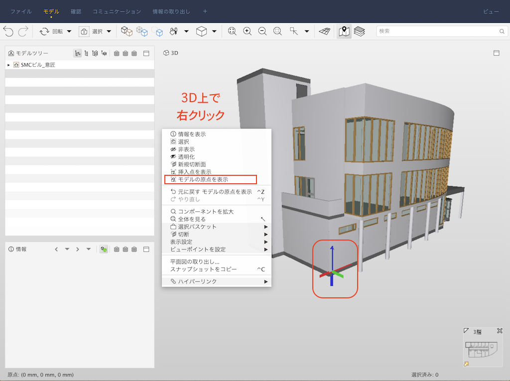Toggle the green info mode icon in 情報 panel

tap(104, 249)
